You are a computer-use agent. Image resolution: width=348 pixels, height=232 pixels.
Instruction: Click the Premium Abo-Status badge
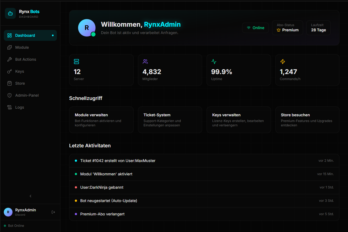pyautogui.click(x=287, y=28)
